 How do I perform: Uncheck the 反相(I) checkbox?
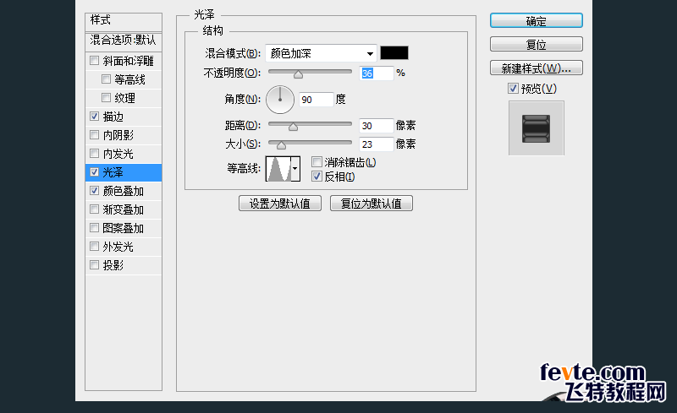click(316, 176)
